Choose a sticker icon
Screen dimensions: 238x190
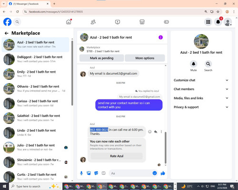point(96,173)
